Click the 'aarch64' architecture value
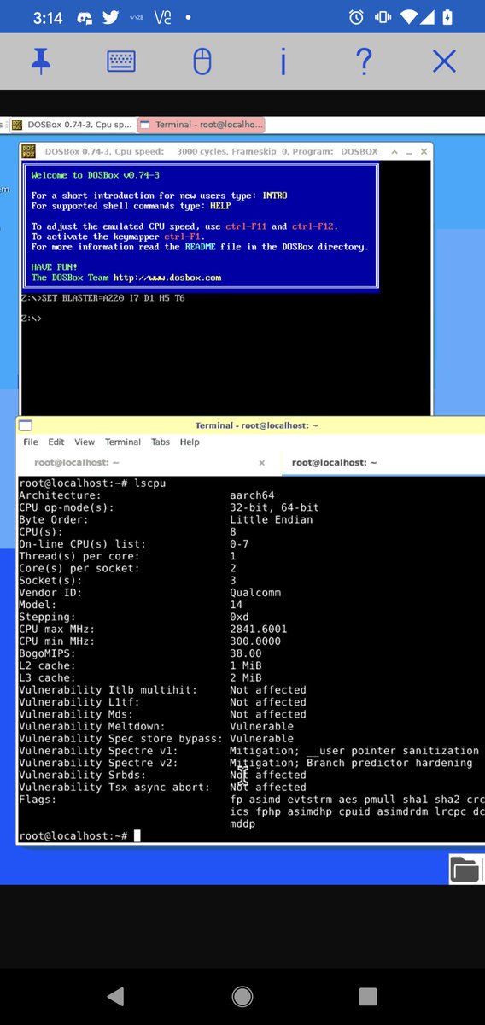The image size is (485, 1025). pyautogui.click(x=252, y=495)
